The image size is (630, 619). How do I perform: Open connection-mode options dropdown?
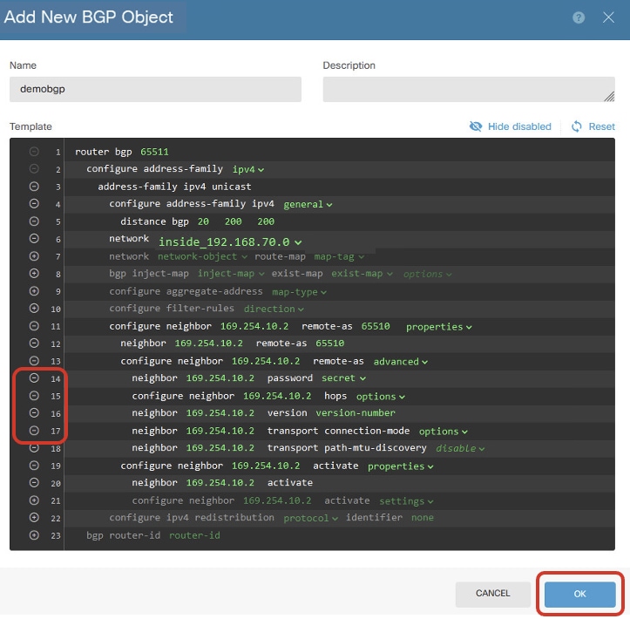444,432
